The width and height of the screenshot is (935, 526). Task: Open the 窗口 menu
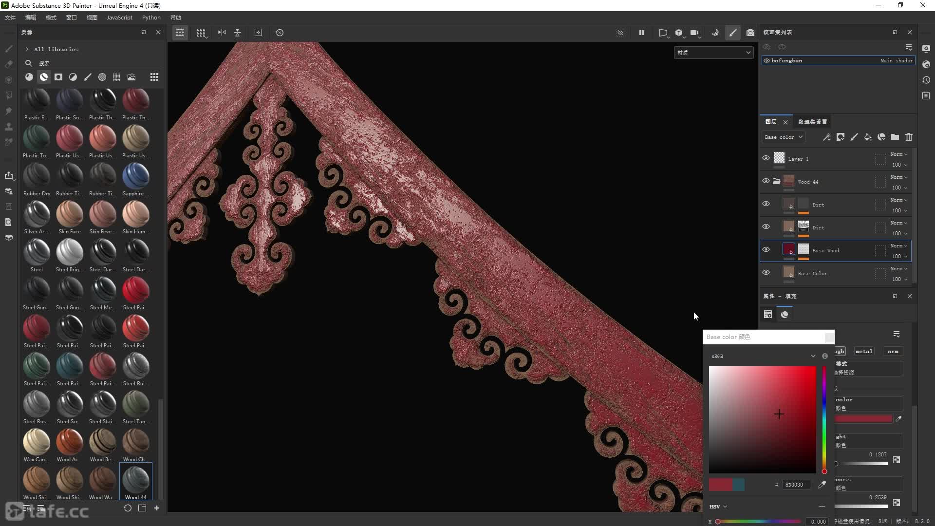[x=72, y=18]
